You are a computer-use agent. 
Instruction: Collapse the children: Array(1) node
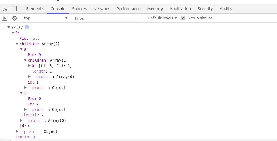point(25,60)
